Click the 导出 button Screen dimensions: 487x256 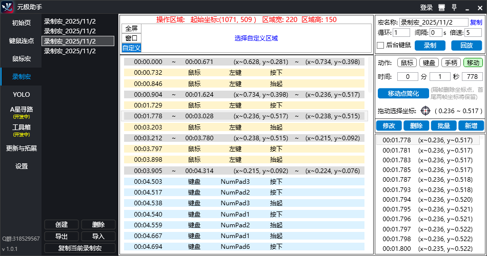click(62, 236)
